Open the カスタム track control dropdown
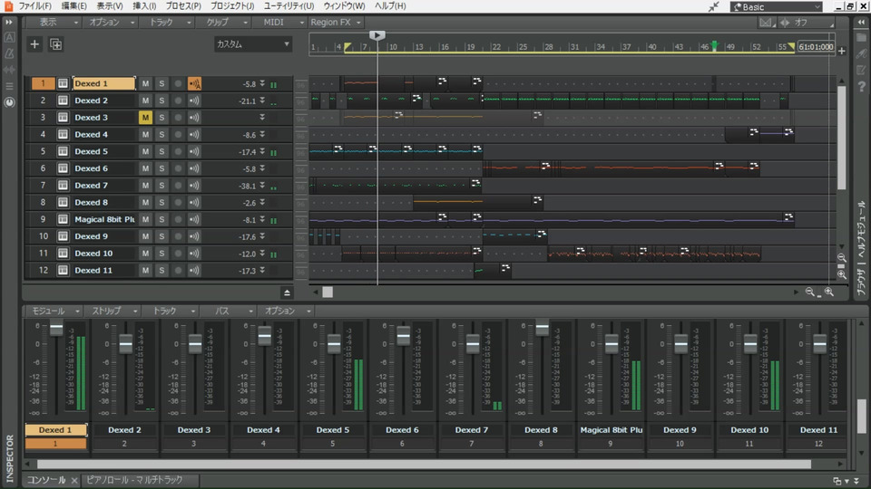 pyautogui.click(x=253, y=43)
